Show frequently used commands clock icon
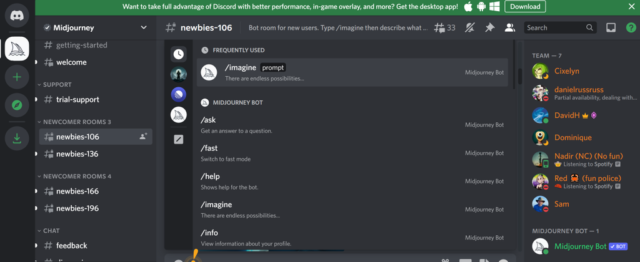640x262 pixels. click(179, 54)
